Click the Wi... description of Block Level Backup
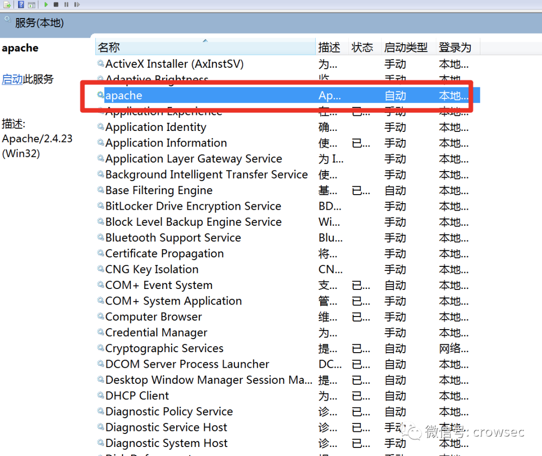 pyautogui.click(x=329, y=222)
